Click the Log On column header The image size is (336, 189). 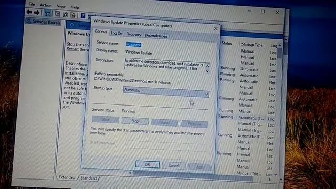click(x=274, y=46)
